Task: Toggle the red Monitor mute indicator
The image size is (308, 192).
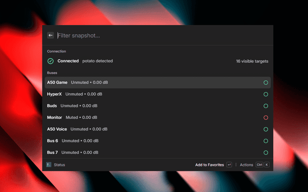Action: (x=266, y=118)
